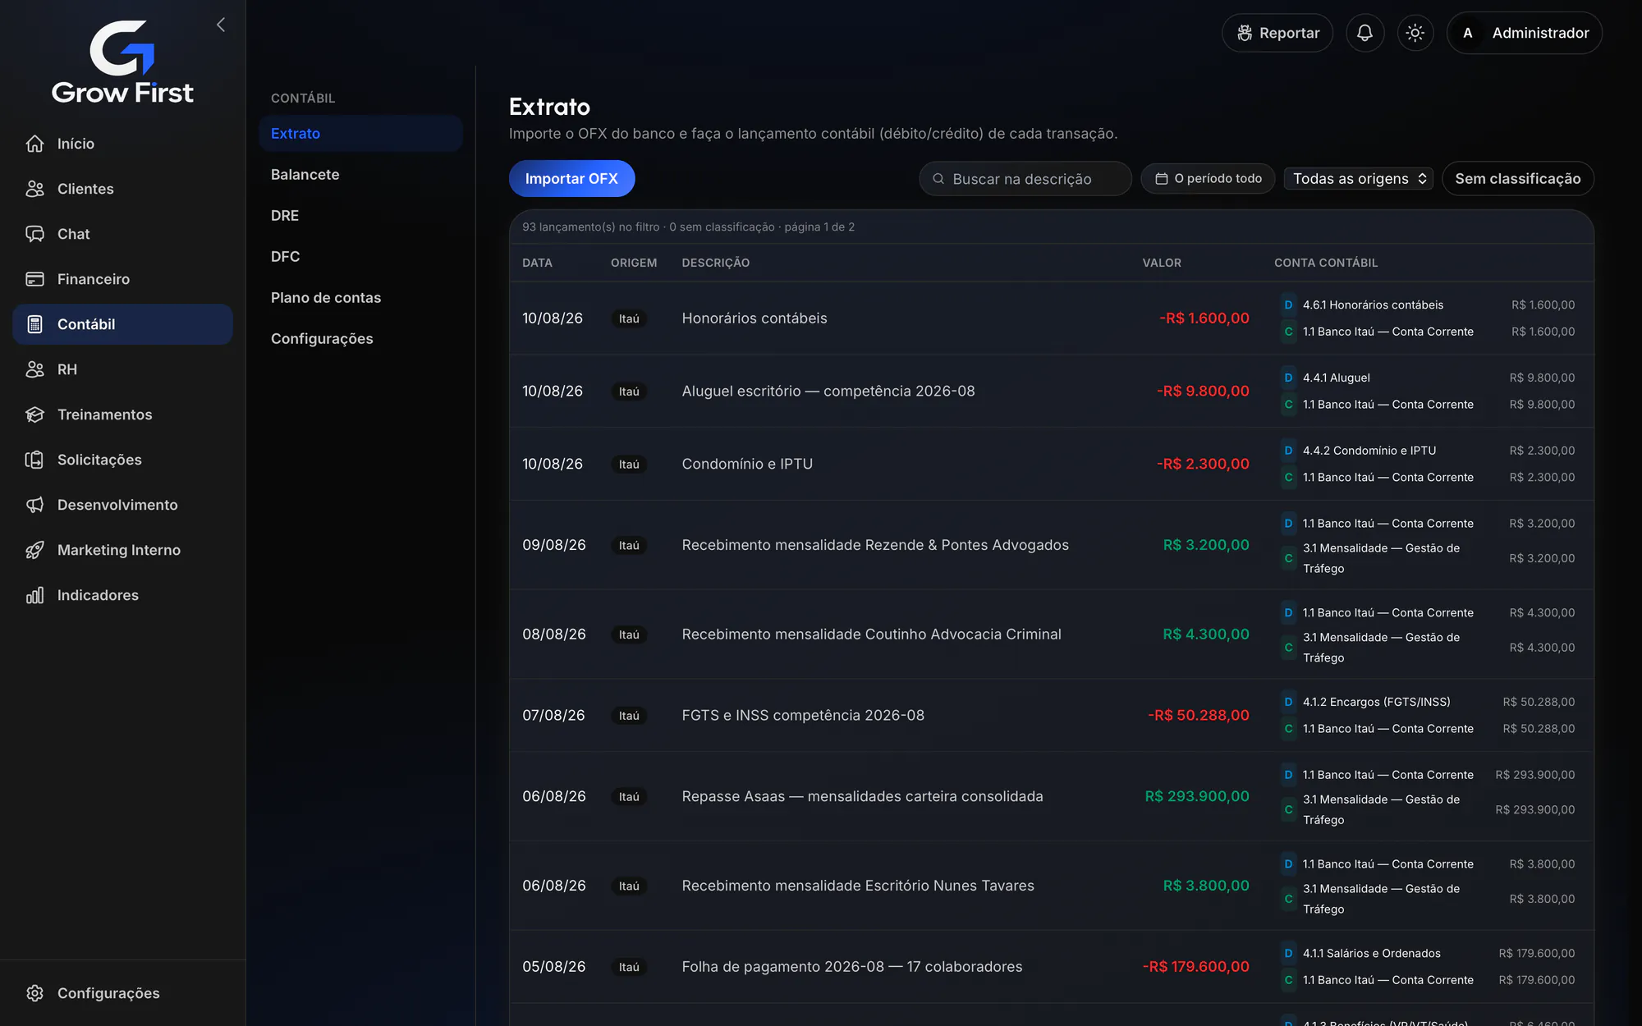The width and height of the screenshot is (1642, 1026).
Task: Click Recebimento mensalidade Escritório Nunes Tavares
Action: [x=858, y=886]
